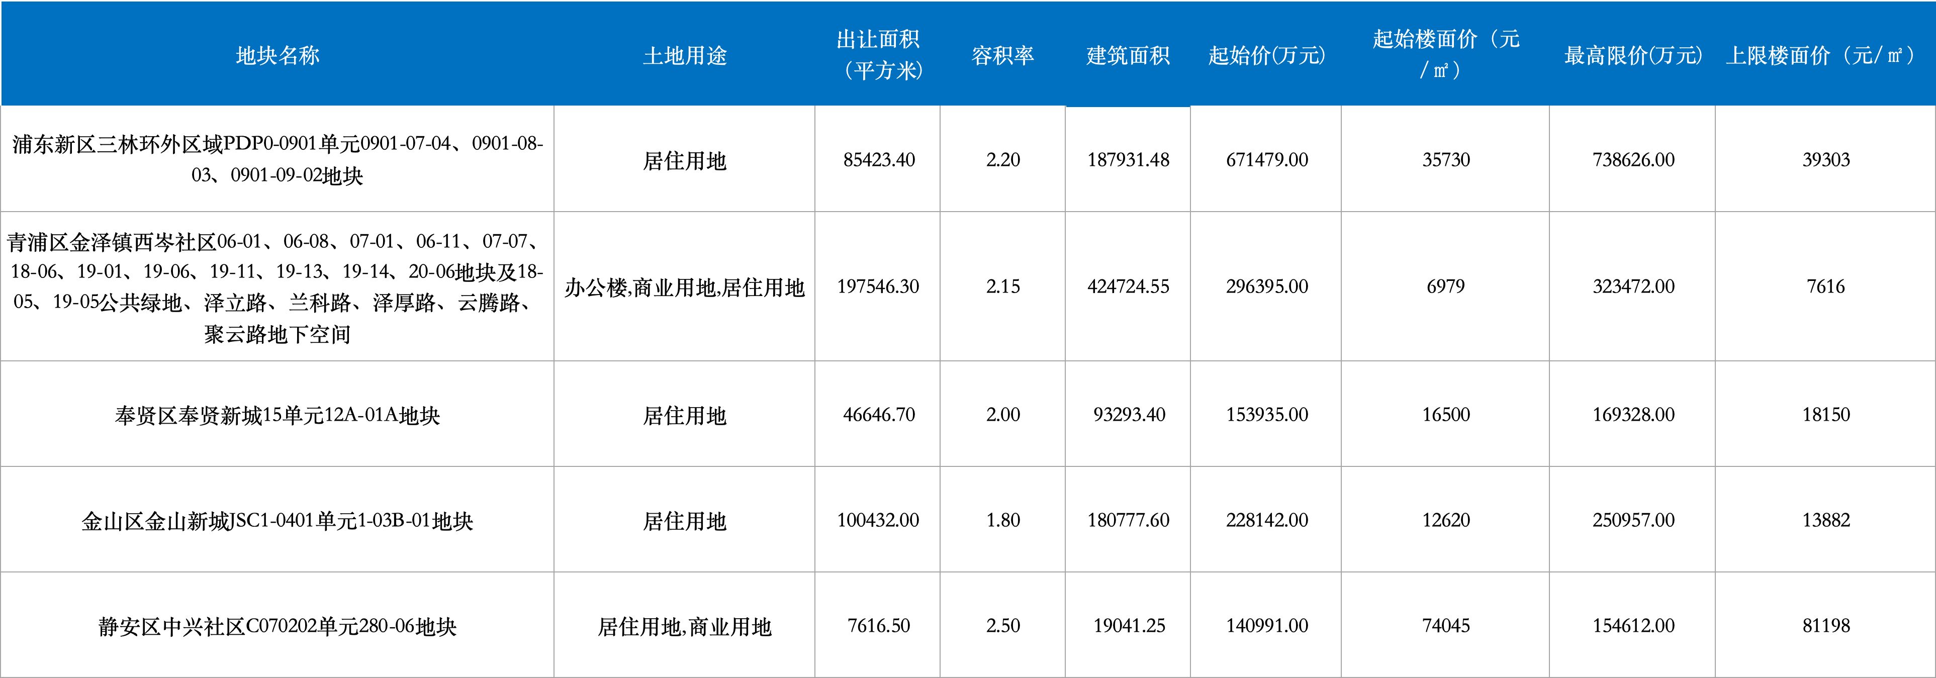Click 居住用地 in the 浦东新区 row

coord(685,159)
